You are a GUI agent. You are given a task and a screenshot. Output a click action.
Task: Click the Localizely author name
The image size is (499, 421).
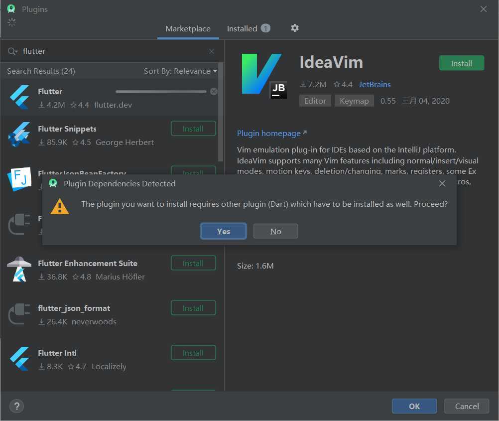coord(109,367)
